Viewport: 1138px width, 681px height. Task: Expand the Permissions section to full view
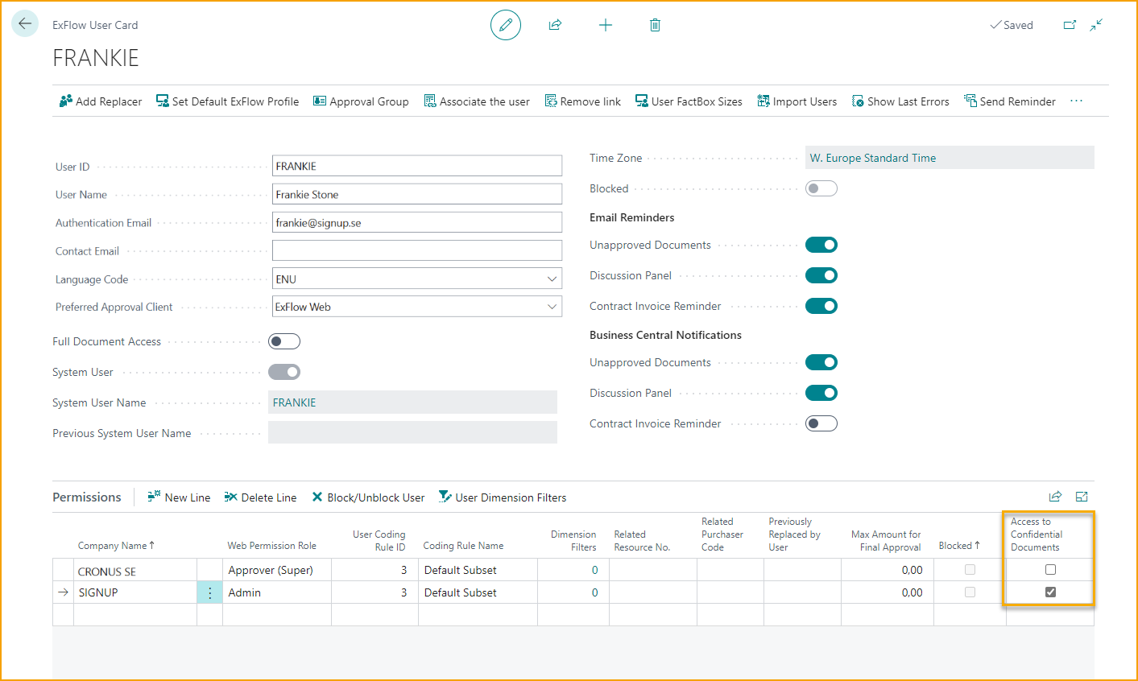pos(1082,497)
